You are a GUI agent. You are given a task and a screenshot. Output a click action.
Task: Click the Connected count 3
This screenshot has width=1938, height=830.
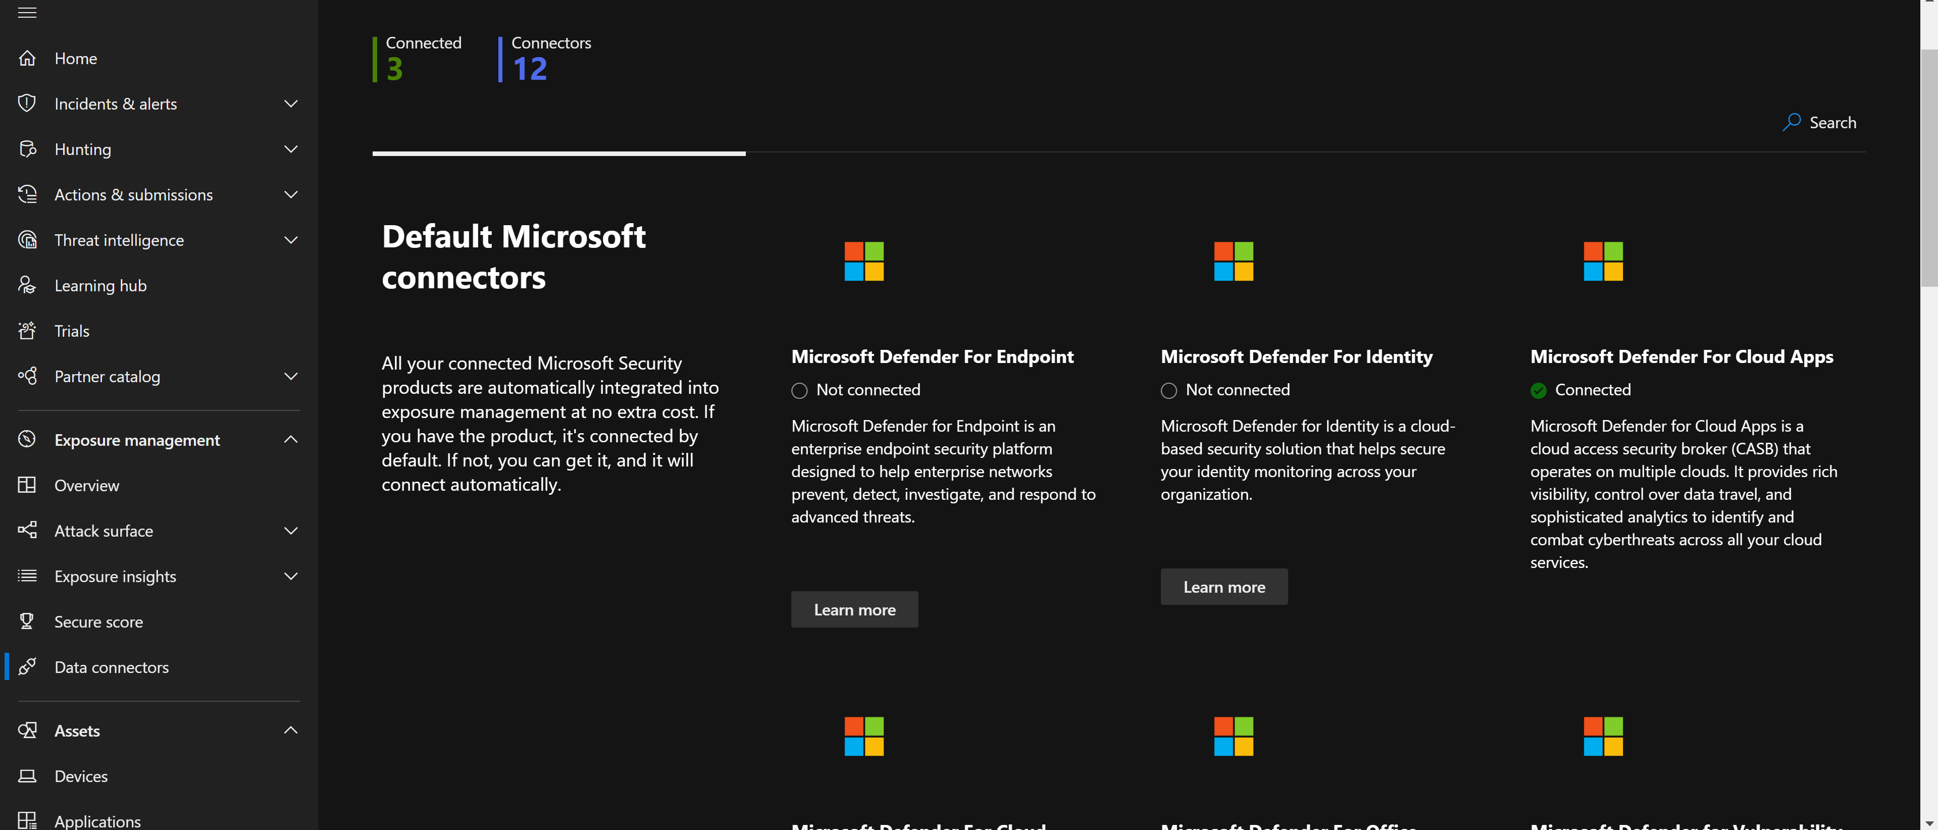click(394, 69)
